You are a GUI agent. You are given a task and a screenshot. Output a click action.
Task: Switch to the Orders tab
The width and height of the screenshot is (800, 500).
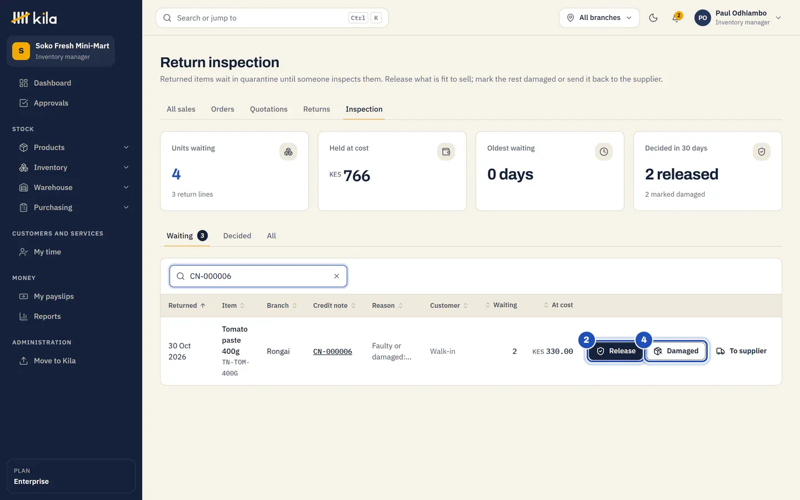tap(223, 109)
